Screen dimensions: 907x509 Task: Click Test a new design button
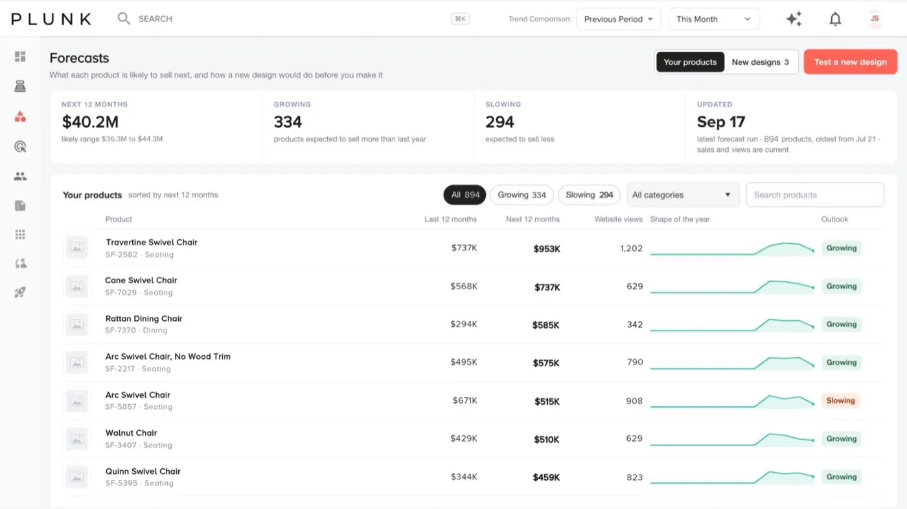[850, 62]
